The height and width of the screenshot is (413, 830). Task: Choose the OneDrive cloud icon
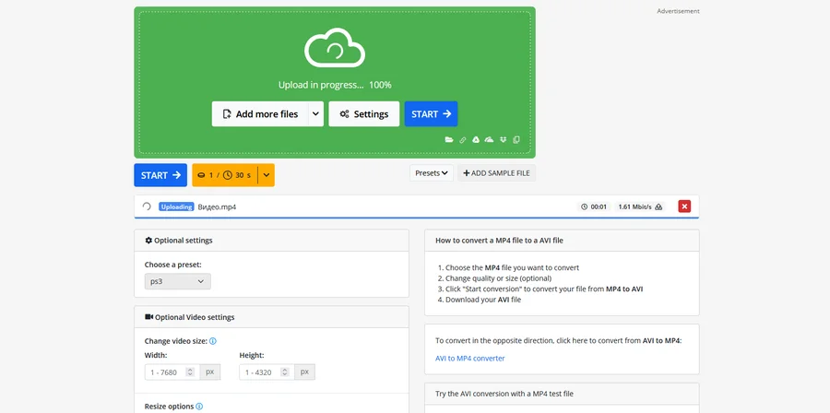click(489, 140)
